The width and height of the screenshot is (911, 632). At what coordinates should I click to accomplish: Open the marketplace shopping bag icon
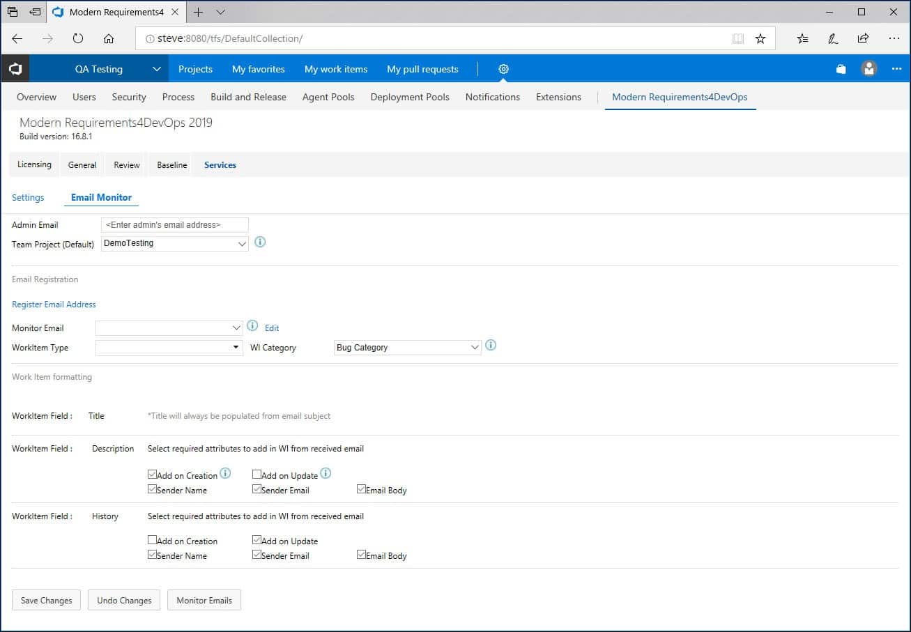(x=841, y=69)
